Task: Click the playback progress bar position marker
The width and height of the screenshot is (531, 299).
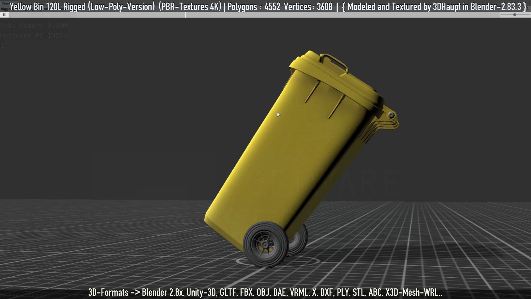Action: 186,15
